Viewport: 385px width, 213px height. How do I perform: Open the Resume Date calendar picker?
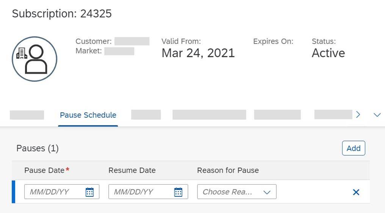click(178, 192)
